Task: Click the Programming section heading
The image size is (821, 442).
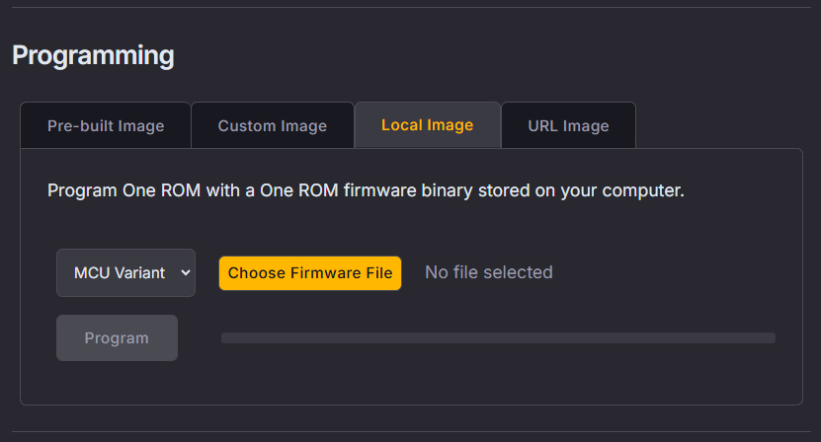Action: 93,55
